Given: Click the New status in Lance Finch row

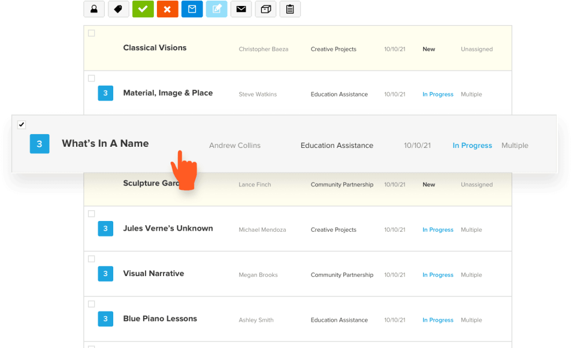Looking at the screenshot, I should [x=428, y=184].
